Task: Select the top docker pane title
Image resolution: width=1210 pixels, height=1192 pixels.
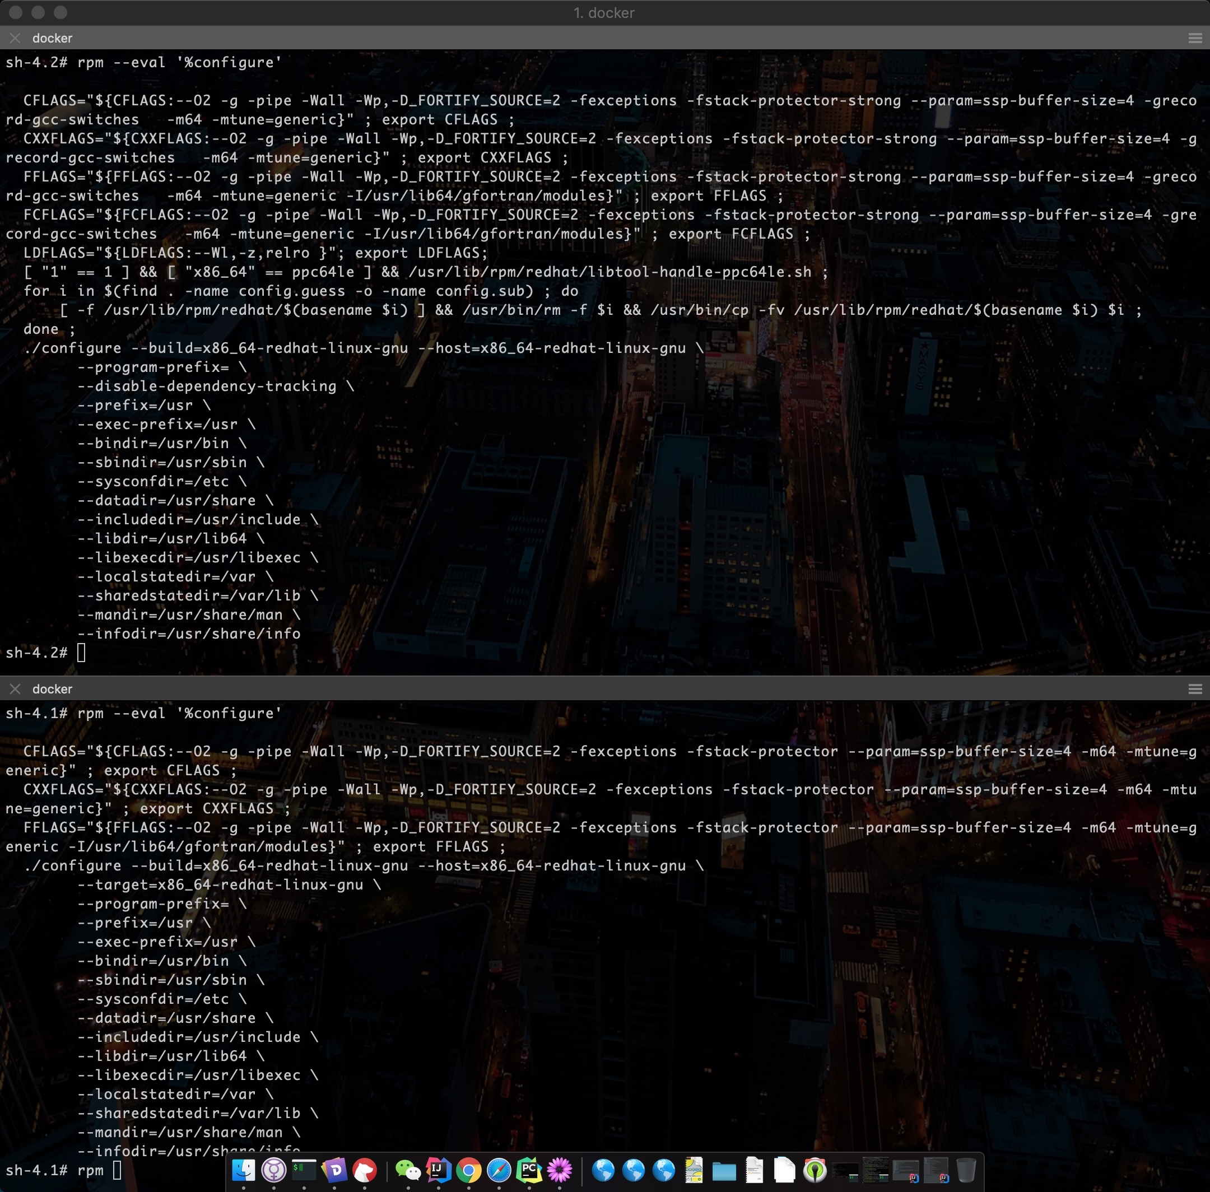Action: (x=52, y=38)
